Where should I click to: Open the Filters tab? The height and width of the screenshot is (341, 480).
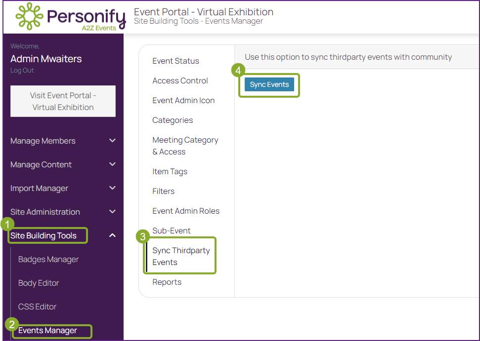coord(164,191)
